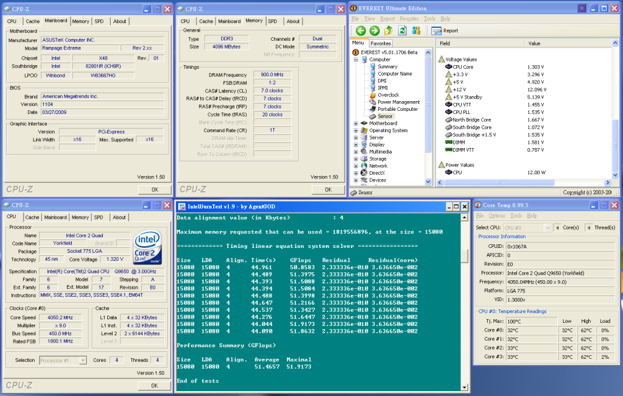Click IntelBurnTest scrollbar down arrow
Viewport: 623px width, 396px height.
(x=465, y=387)
